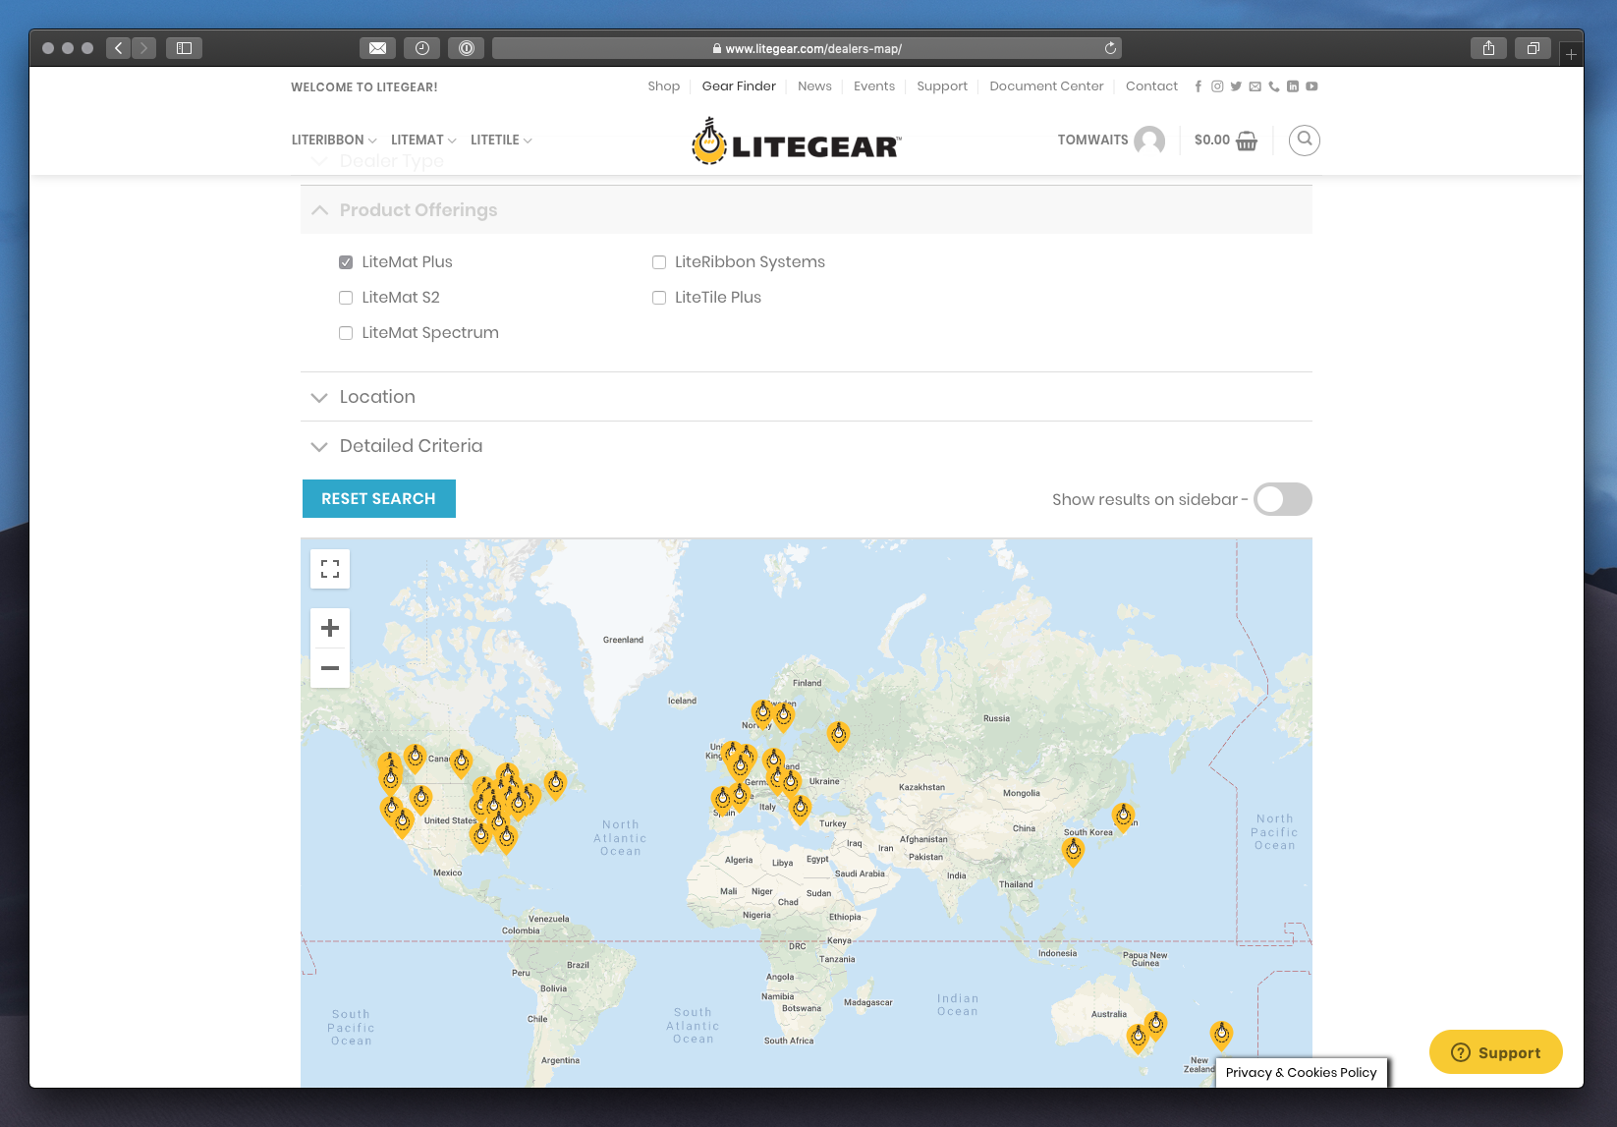This screenshot has width=1617, height=1127.
Task: Zoom in on the dealers map
Action: tap(330, 628)
